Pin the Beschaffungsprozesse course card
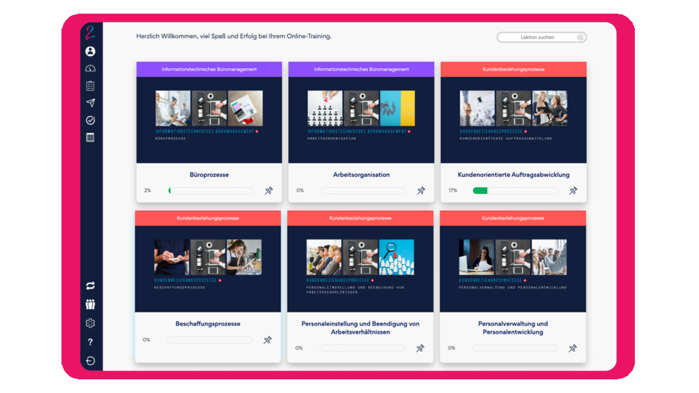This screenshot has width=699, height=393. click(x=269, y=339)
